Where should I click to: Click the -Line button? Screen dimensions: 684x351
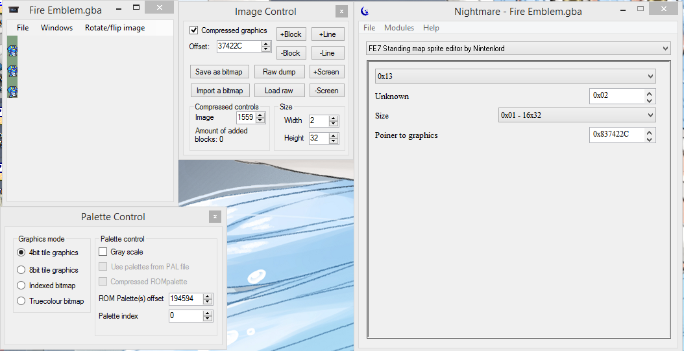pos(328,53)
